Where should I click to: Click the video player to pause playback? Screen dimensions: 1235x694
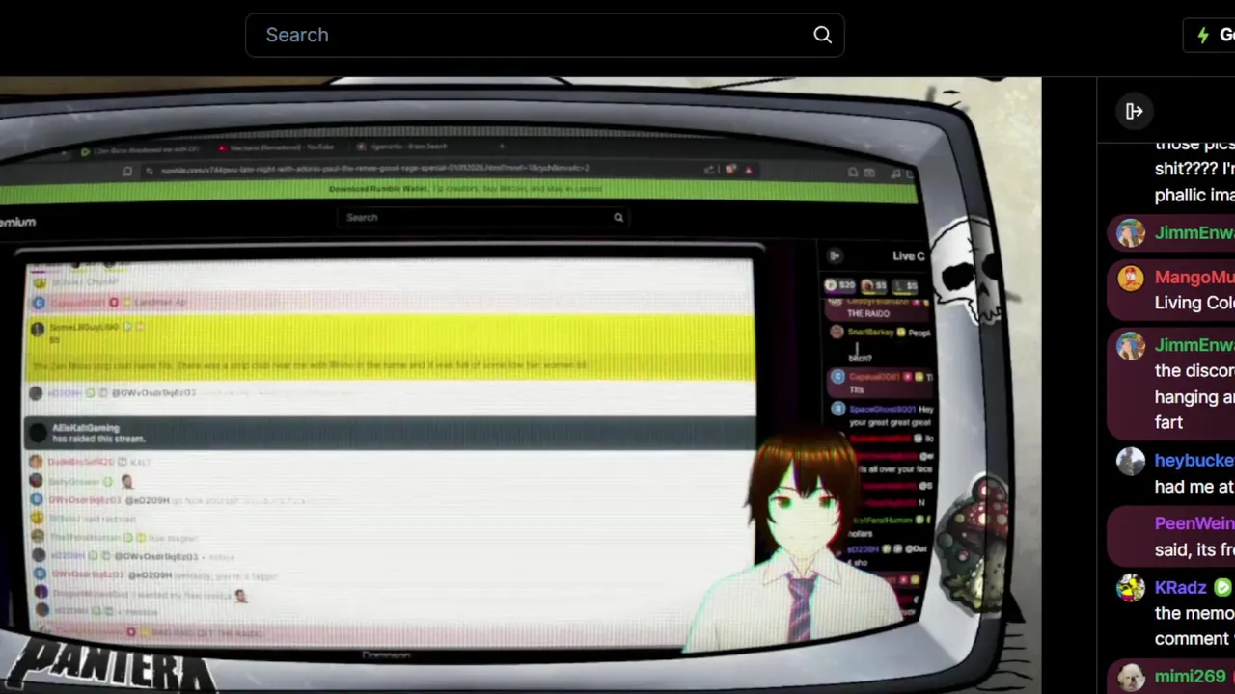pyautogui.click(x=521, y=386)
